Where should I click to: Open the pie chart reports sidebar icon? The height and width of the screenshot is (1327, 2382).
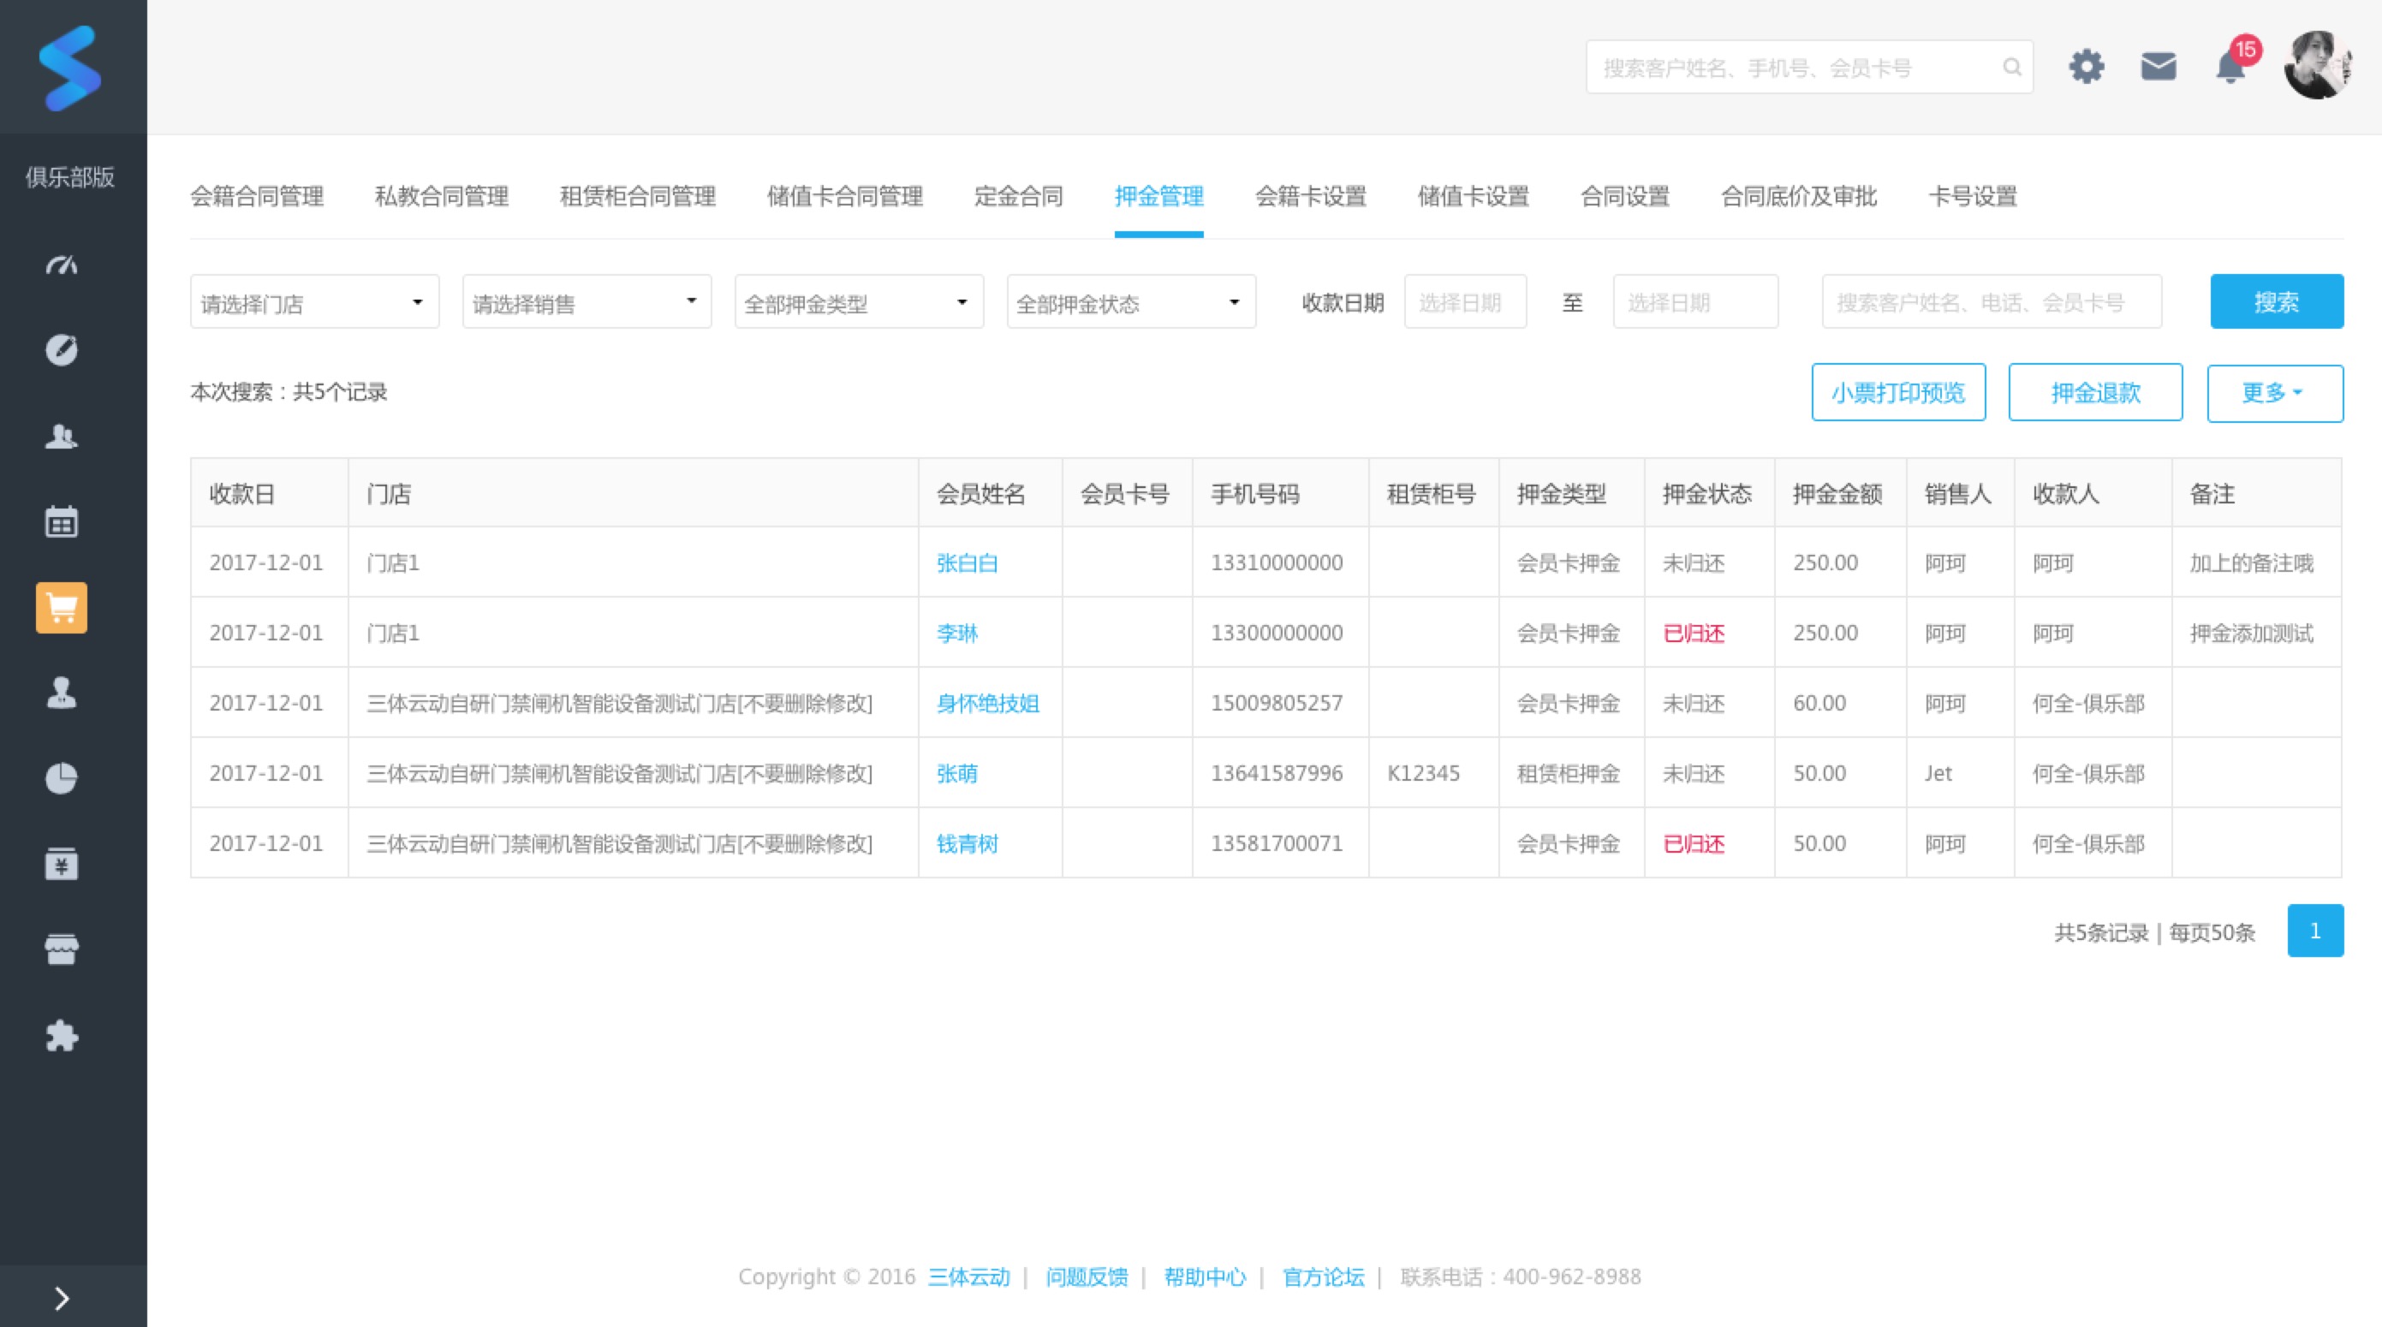(x=61, y=778)
